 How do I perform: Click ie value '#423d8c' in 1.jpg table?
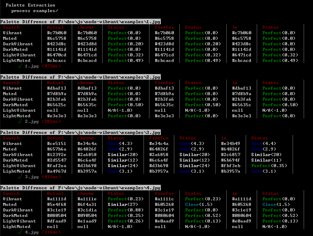242,44
